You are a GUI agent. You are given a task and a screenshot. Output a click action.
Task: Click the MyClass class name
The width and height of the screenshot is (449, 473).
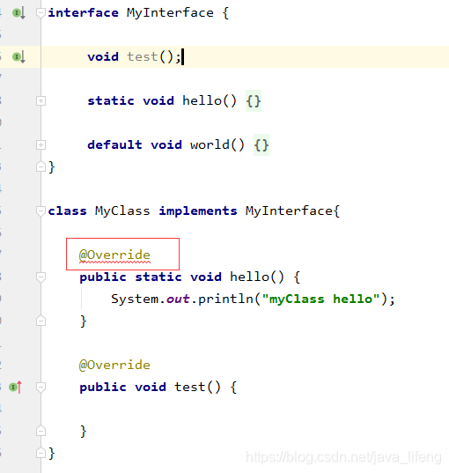pos(122,211)
